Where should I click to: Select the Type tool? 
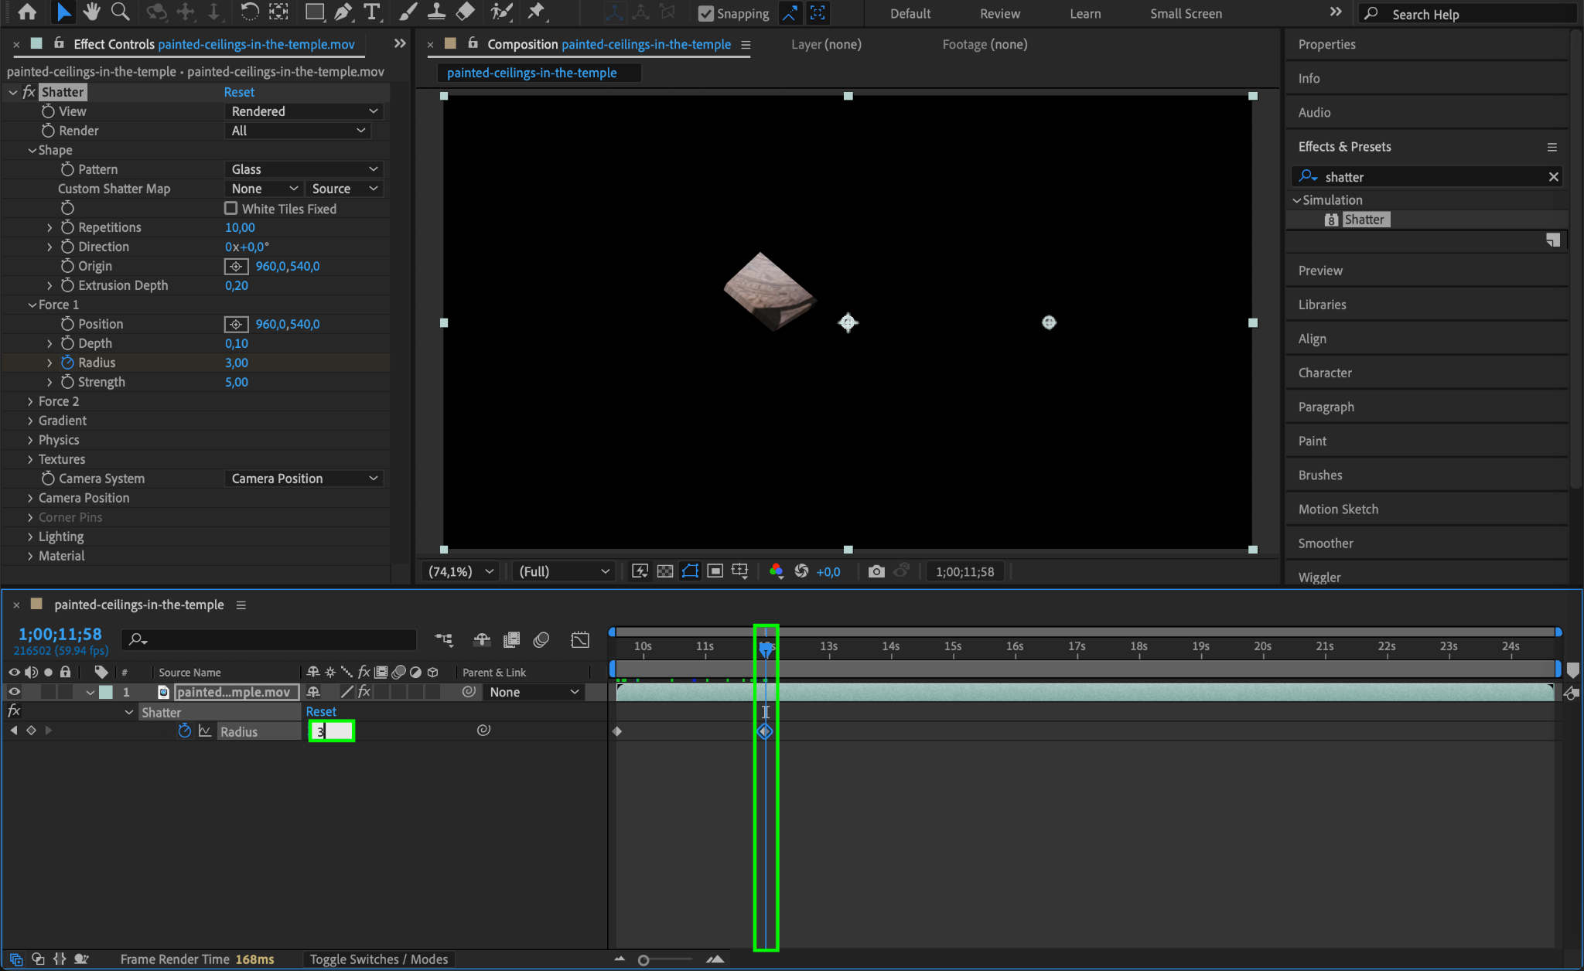click(x=372, y=12)
